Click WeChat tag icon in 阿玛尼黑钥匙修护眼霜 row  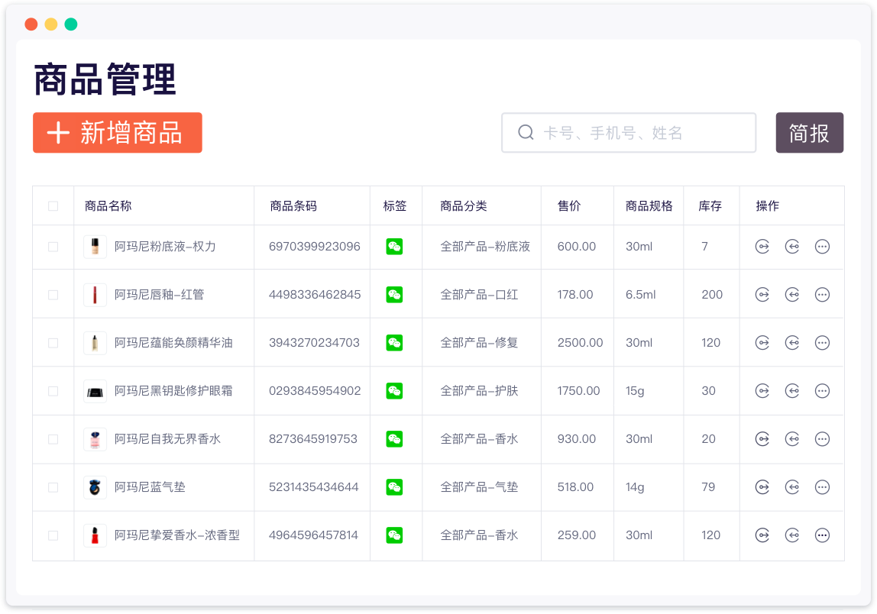394,391
